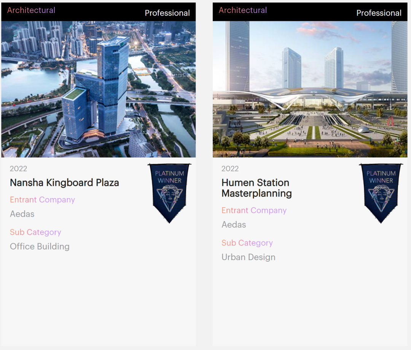Select the Urban Design sub category
Image resolution: width=411 pixels, height=350 pixels.
point(249,257)
